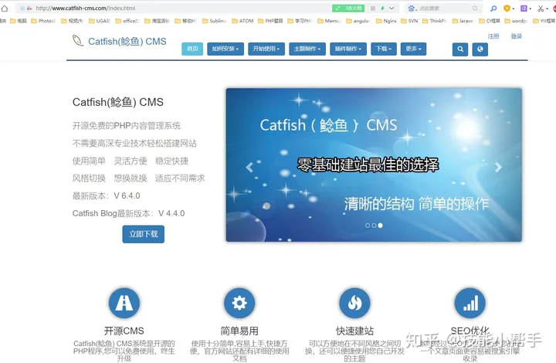This screenshot has height=363, width=556.
Task: Select the second carousel indicator dot
Action: 374,226
